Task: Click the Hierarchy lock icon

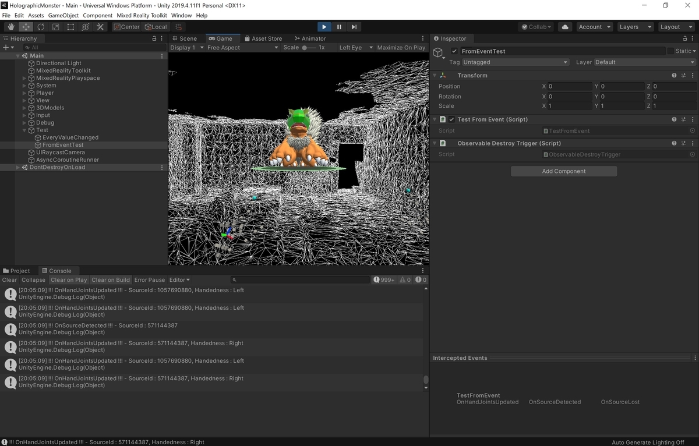Action: pyautogui.click(x=154, y=38)
